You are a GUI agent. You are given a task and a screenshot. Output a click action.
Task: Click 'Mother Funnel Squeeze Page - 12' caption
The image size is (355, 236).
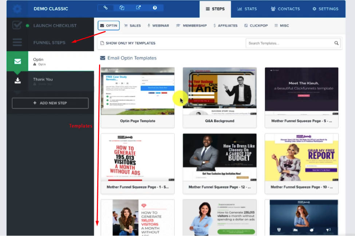click(220, 187)
